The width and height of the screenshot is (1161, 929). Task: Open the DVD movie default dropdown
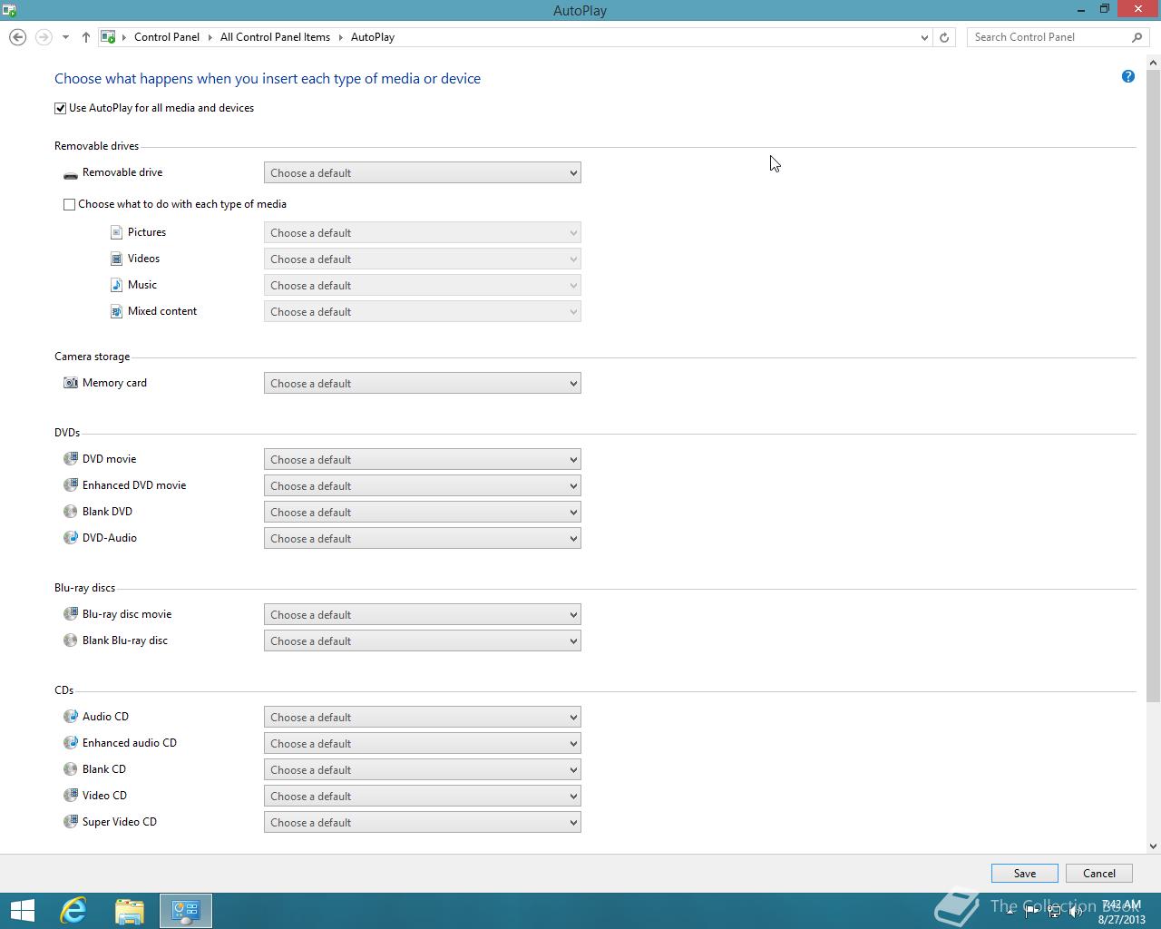pyautogui.click(x=423, y=459)
